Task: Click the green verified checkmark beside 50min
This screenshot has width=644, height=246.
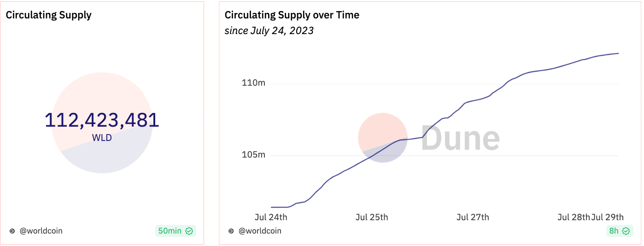Action: (x=189, y=231)
